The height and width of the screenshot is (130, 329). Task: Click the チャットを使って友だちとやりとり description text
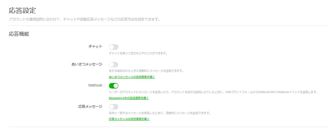(x=138, y=53)
